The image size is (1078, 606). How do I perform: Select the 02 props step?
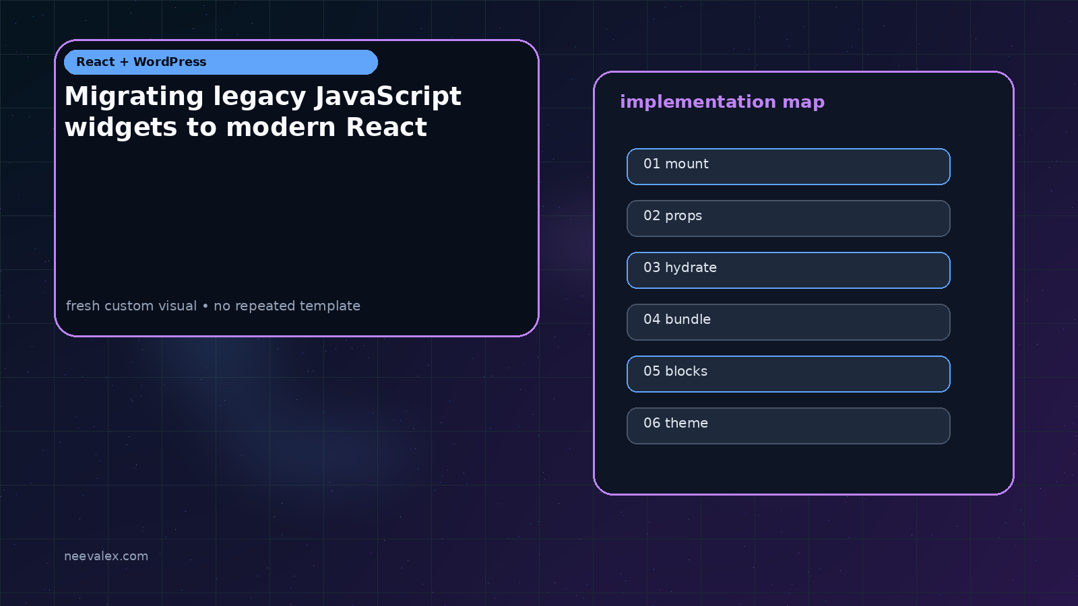click(x=788, y=218)
